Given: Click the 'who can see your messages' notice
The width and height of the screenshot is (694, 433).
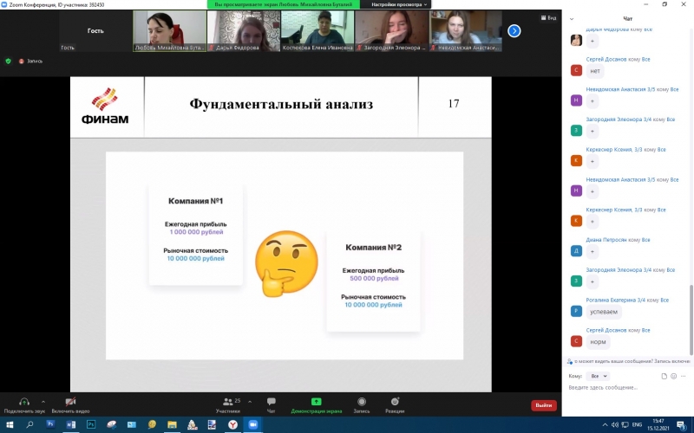Looking at the screenshot, I should click(x=628, y=361).
